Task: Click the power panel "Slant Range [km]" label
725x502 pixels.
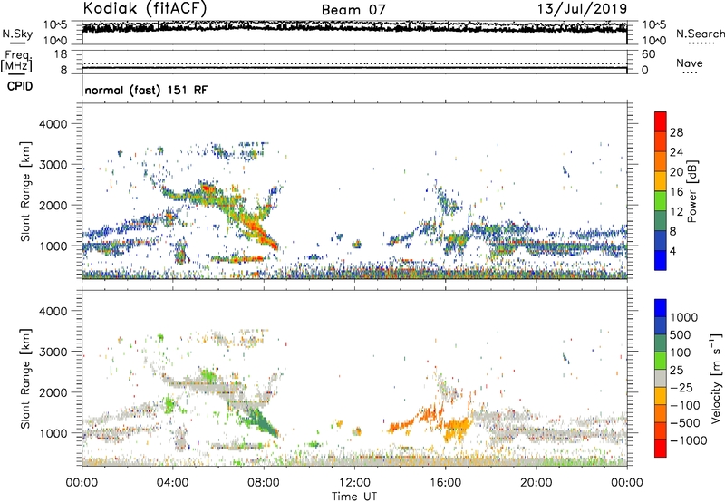Action: tap(26, 191)
